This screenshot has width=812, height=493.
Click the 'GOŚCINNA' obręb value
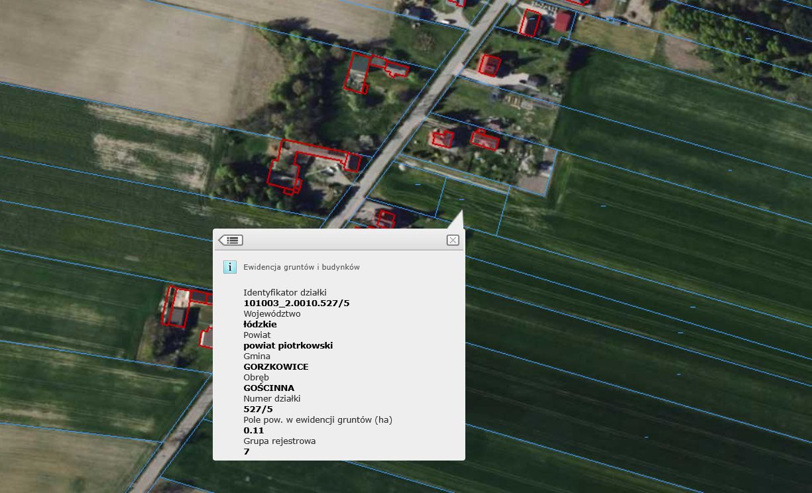(268, 388)
